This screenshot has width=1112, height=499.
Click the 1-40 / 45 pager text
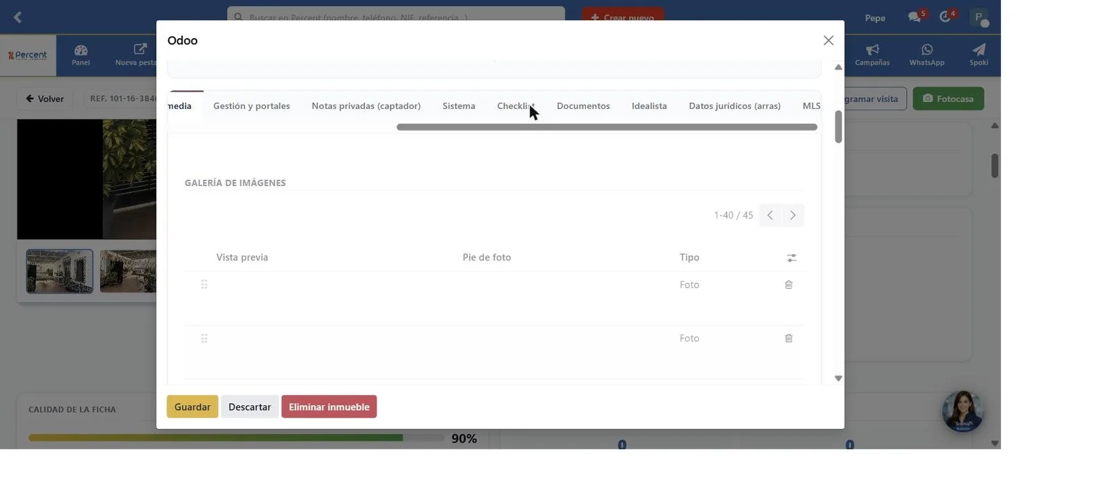pos(733,215)
